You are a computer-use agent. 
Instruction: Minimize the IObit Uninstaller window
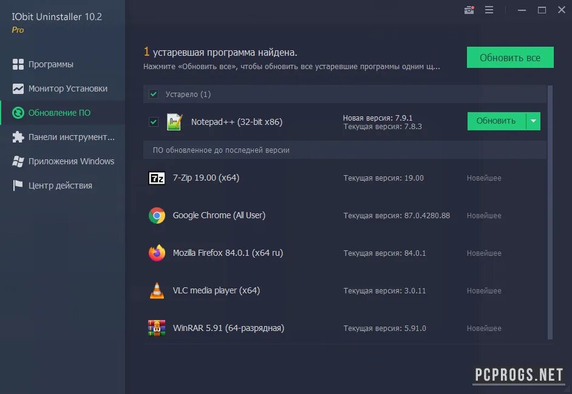coord(522,10)
